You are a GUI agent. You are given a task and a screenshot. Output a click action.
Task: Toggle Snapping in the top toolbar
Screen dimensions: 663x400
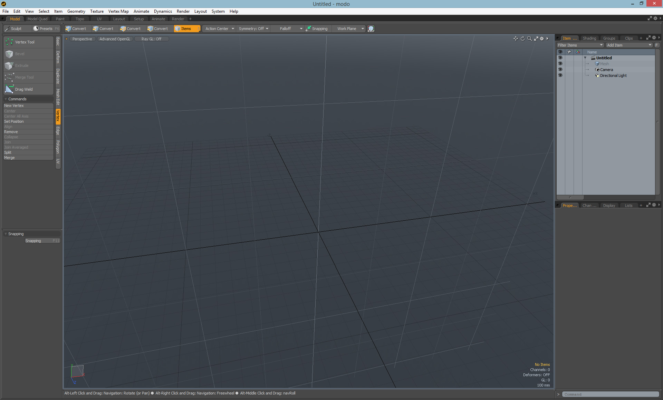click(316, 29)
